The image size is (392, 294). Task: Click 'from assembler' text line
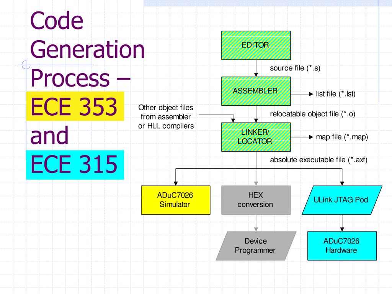[x=165, y=117]
